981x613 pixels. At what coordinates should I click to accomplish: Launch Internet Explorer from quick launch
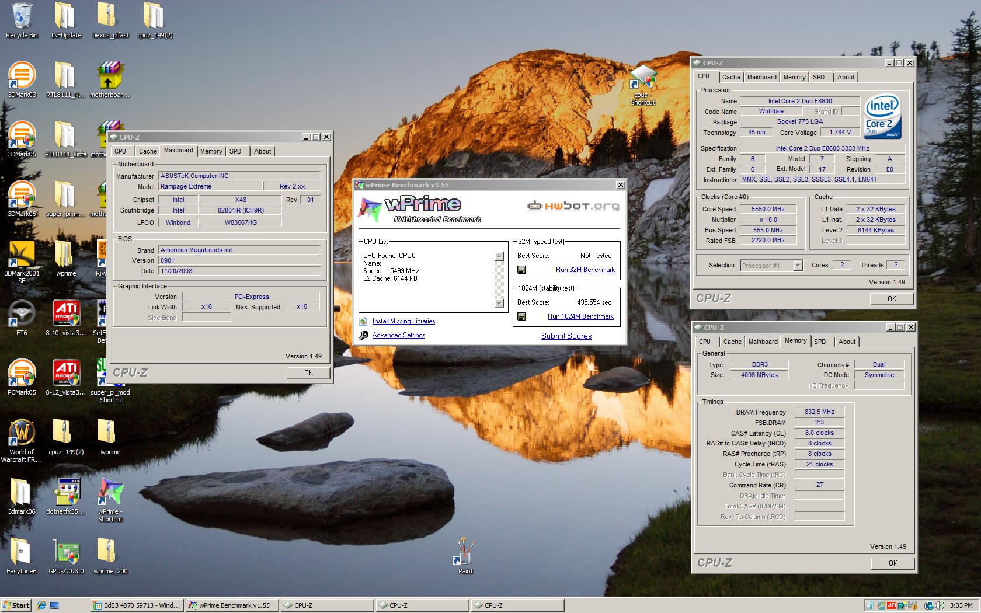pyautogui.click(x=41, y=605)
